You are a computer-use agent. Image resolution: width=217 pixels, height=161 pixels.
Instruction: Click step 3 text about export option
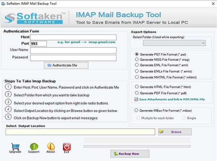61,103
